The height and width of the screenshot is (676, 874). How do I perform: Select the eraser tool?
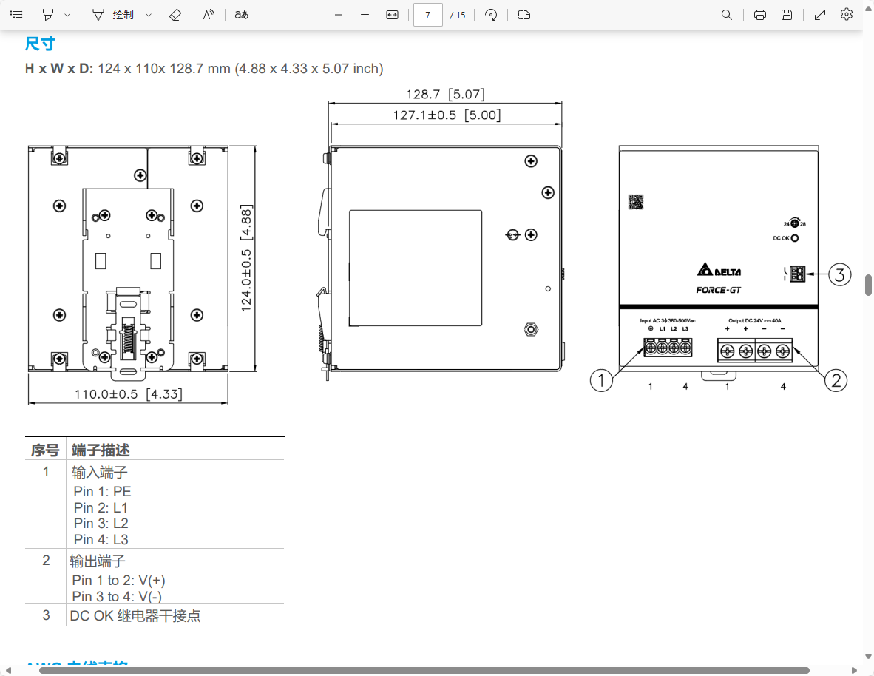click(175, 15)
